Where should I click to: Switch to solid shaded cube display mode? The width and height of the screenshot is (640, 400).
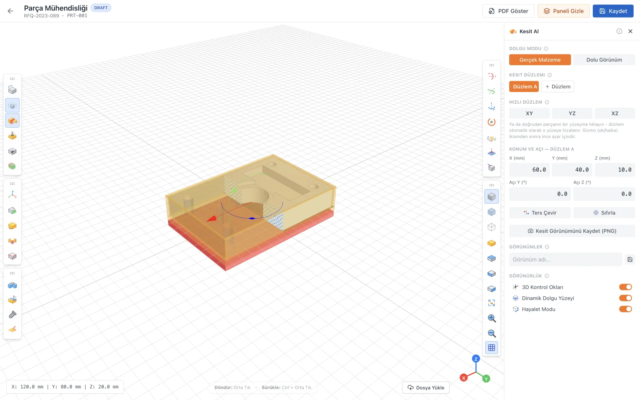492,196
